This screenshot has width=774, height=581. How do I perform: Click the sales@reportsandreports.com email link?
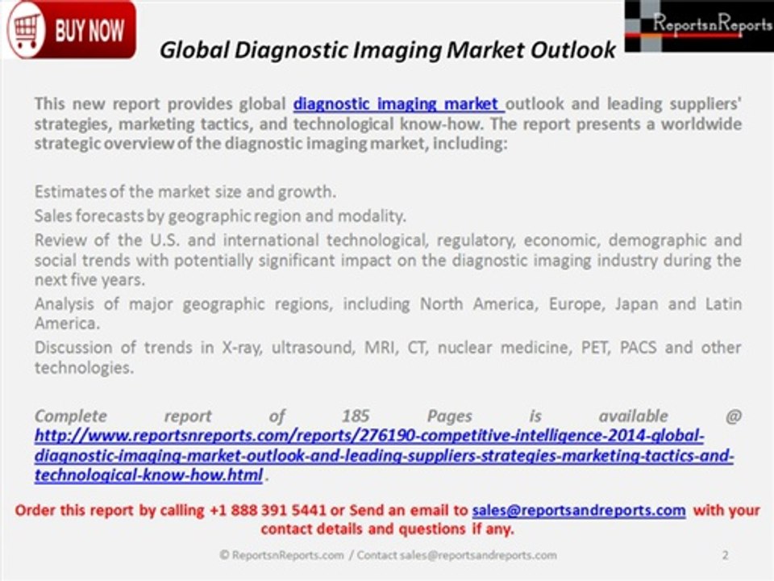click(579, 510)
